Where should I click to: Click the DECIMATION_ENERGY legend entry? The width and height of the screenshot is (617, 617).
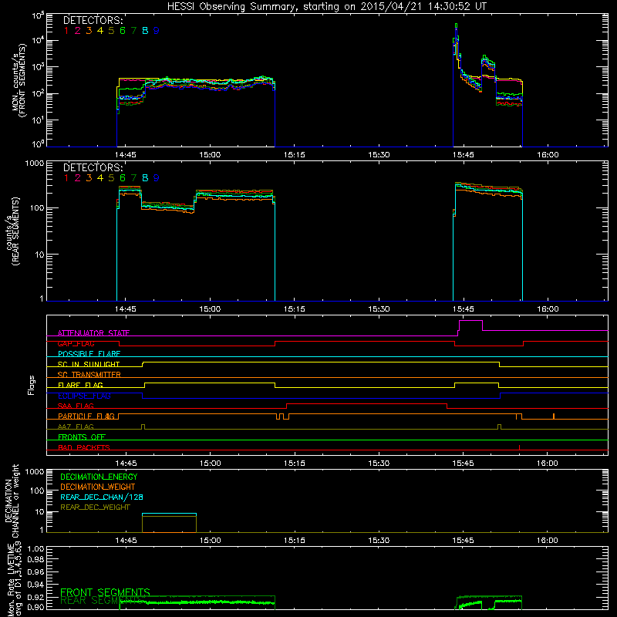point(99,477)
